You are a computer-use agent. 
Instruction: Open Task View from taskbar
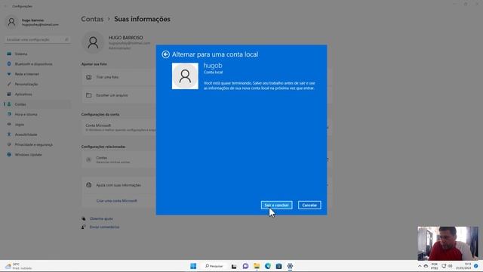pyautogui.click(x=234, y=266)
